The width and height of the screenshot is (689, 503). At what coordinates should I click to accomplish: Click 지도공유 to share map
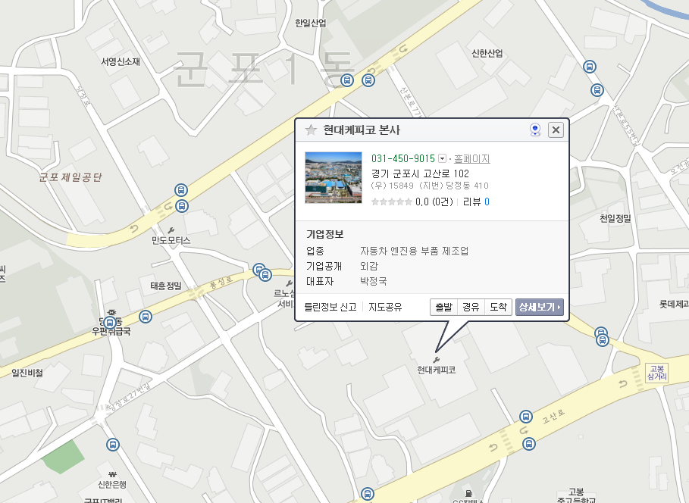coord(385,307)
